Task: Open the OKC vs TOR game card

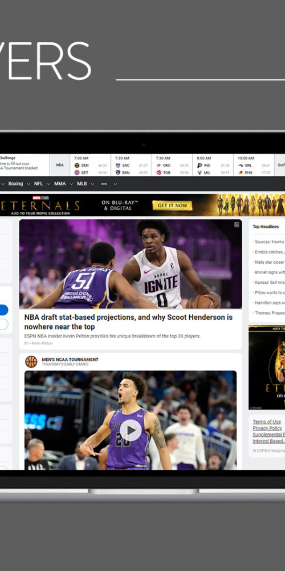Action: 172,166
